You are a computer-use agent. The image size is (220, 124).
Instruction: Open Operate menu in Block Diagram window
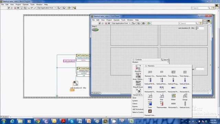pos(25,4)
